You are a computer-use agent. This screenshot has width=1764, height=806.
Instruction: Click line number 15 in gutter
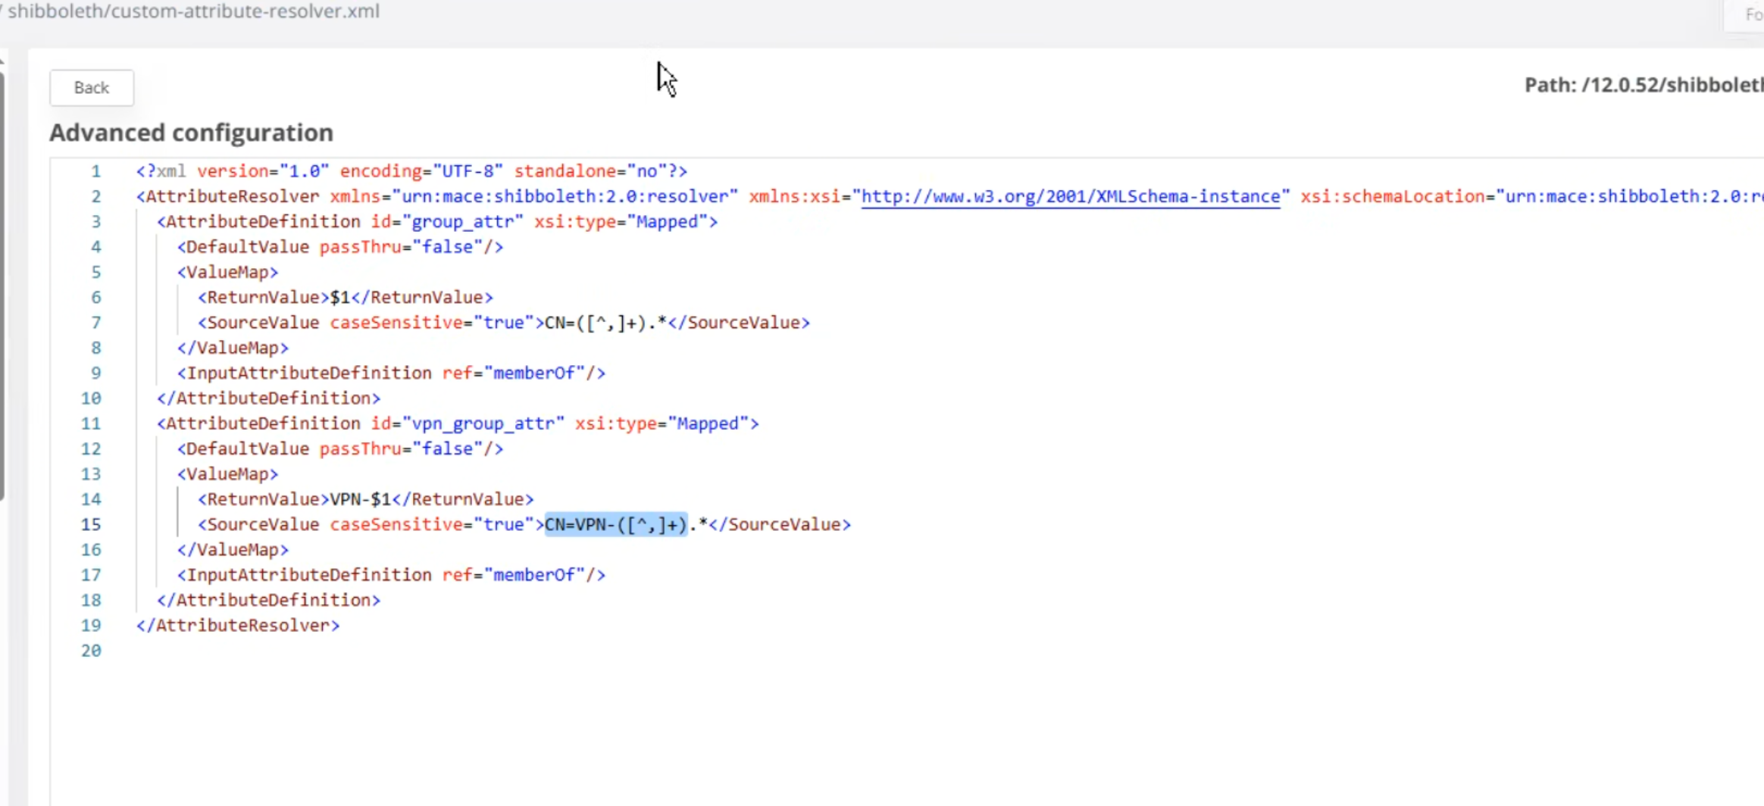[x=91, y=524]
